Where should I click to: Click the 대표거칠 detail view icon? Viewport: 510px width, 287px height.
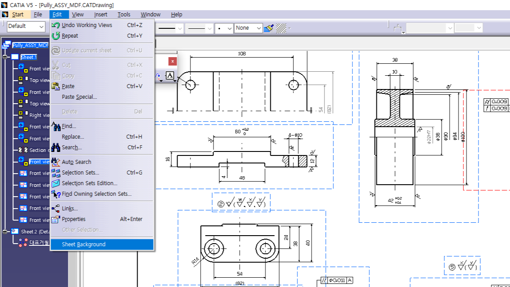(23, 243)
